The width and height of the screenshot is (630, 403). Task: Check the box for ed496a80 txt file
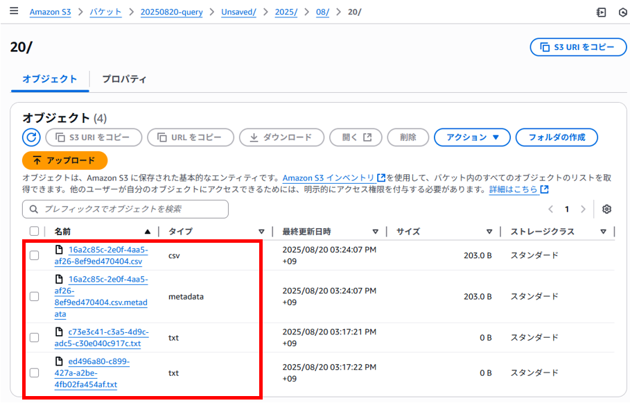(35, 373)
